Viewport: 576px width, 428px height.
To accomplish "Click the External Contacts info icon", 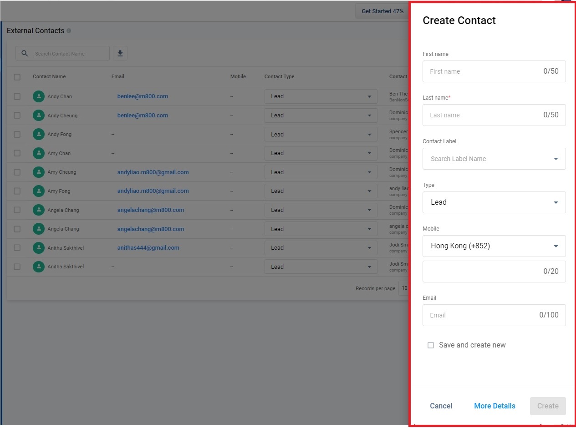I will coord(69,31).
